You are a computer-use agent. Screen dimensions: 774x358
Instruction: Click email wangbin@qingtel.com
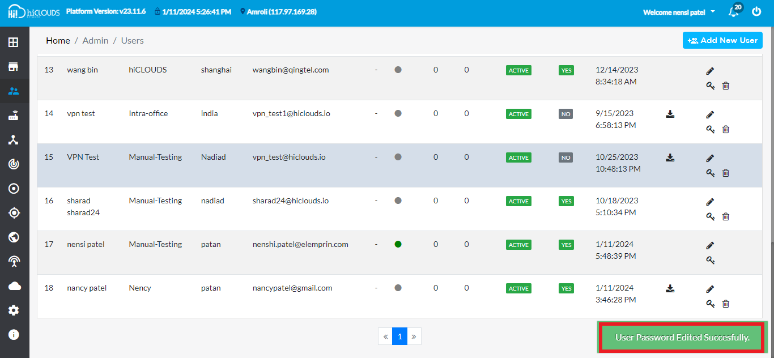pos(291,70)
